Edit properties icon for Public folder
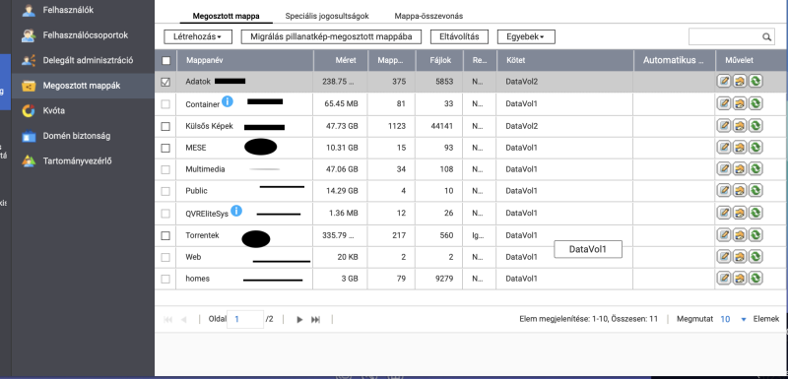This screenshot has height=379, width=788. [723, 191]
